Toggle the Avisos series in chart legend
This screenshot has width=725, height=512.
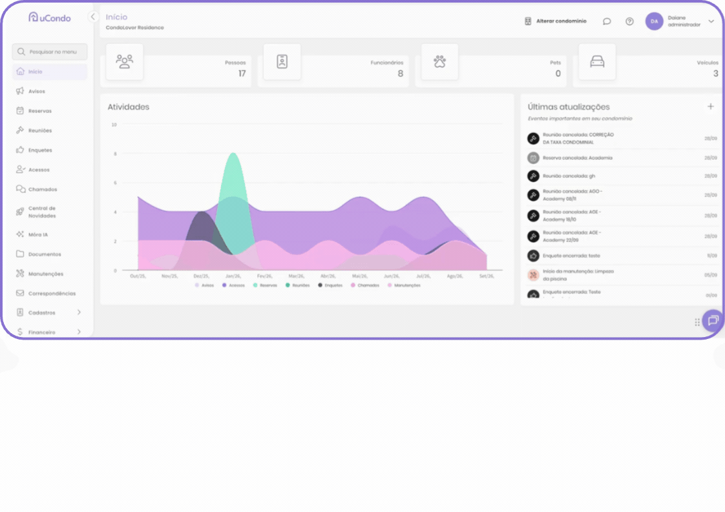(204, 285)
